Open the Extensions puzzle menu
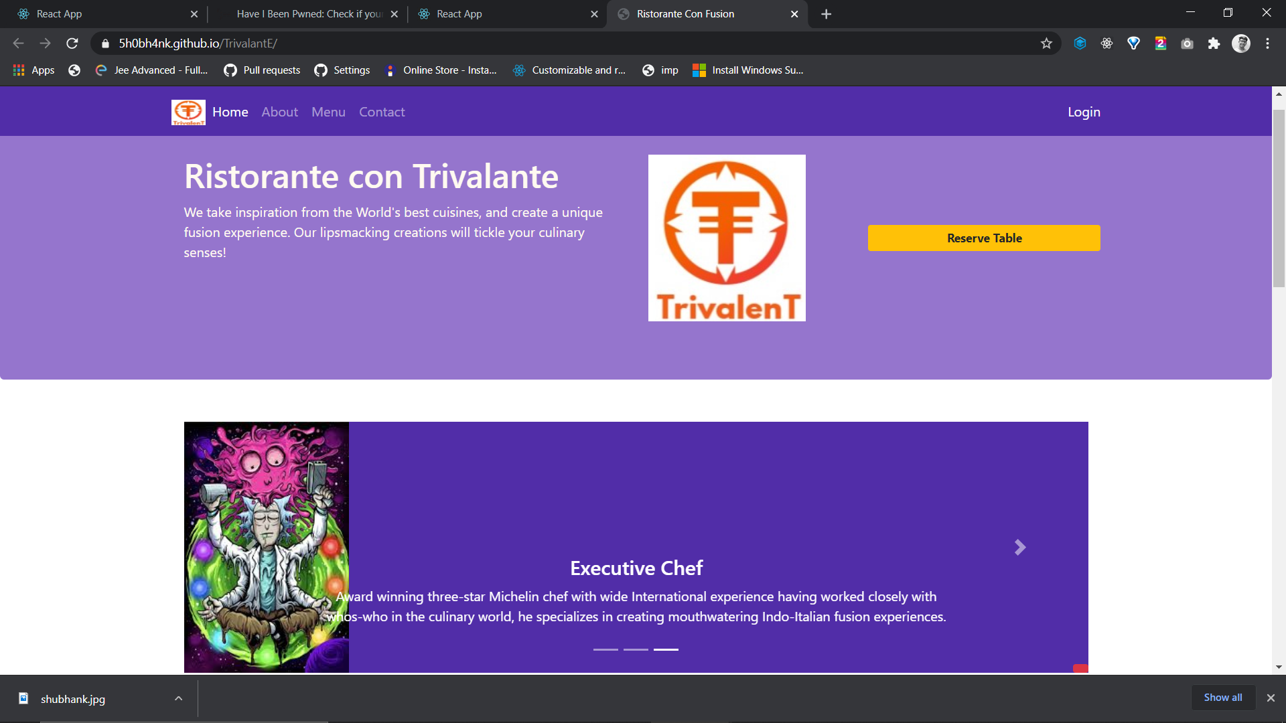This screenshot has height=723, width=1286. point(1214,44)
